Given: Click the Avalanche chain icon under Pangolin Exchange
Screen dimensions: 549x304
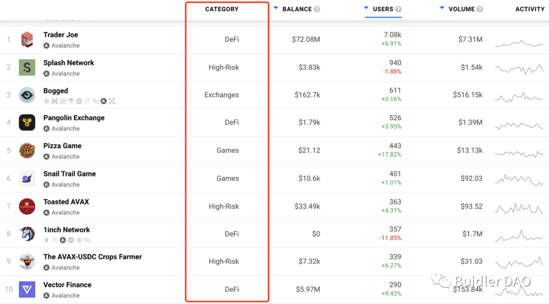Looking at the screenshot, I should click(x=46, y=128).
